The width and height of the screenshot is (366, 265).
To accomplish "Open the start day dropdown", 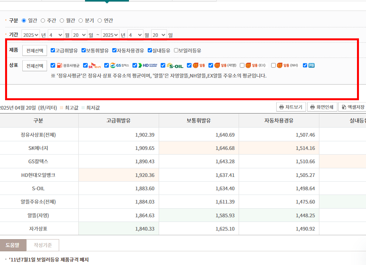I will [x=79, y=34].
